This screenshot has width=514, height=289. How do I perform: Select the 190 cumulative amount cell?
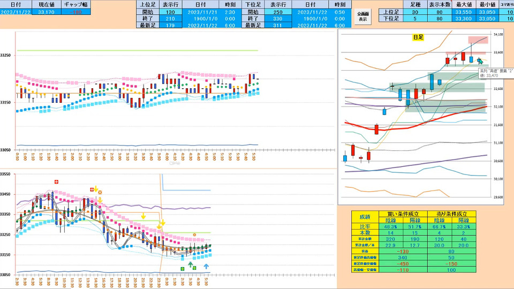pyautogui.click(x=415, y=239)
